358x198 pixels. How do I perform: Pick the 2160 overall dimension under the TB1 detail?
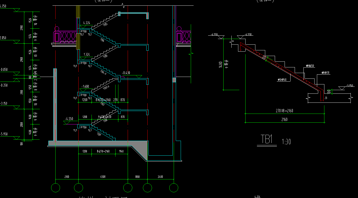pyautogui.click(x=284, y=119)
